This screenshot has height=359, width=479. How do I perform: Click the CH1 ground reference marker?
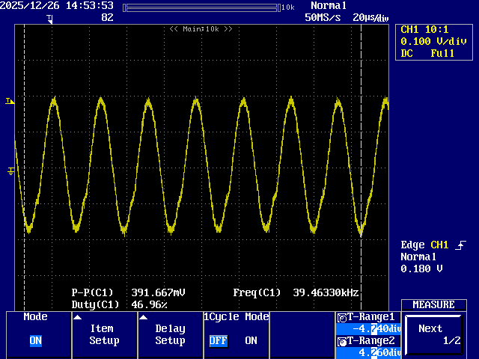[10, 171]
